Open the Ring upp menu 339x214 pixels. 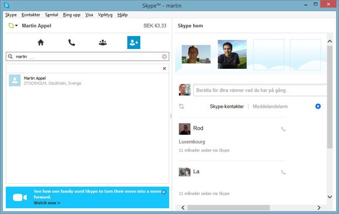(x=71, y=15)
